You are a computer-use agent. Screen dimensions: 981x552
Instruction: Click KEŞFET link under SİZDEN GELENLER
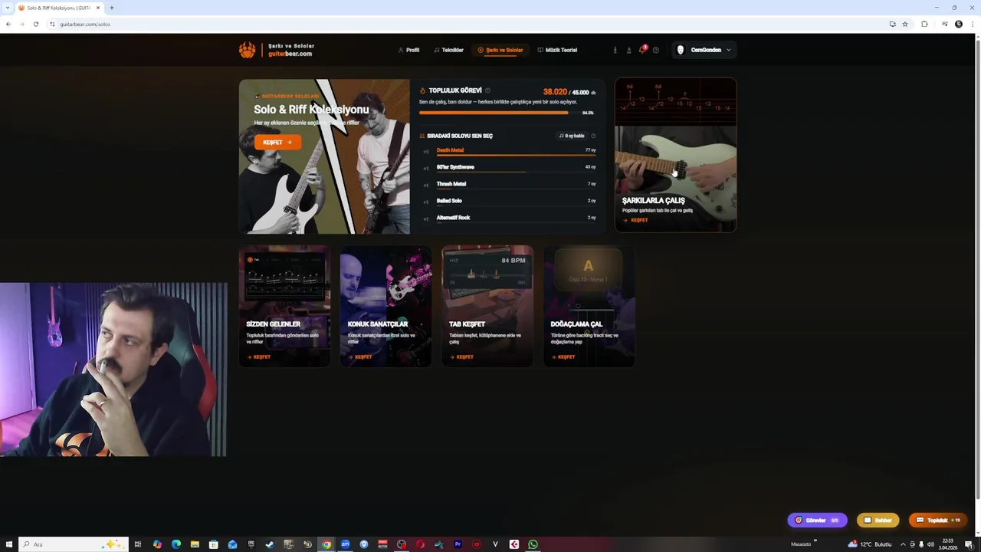(258, 357)
